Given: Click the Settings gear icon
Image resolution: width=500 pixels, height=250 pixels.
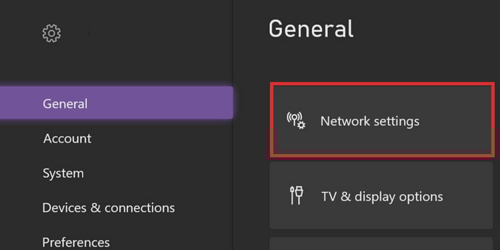Looking at the screenshot, I should click(51, 33).
